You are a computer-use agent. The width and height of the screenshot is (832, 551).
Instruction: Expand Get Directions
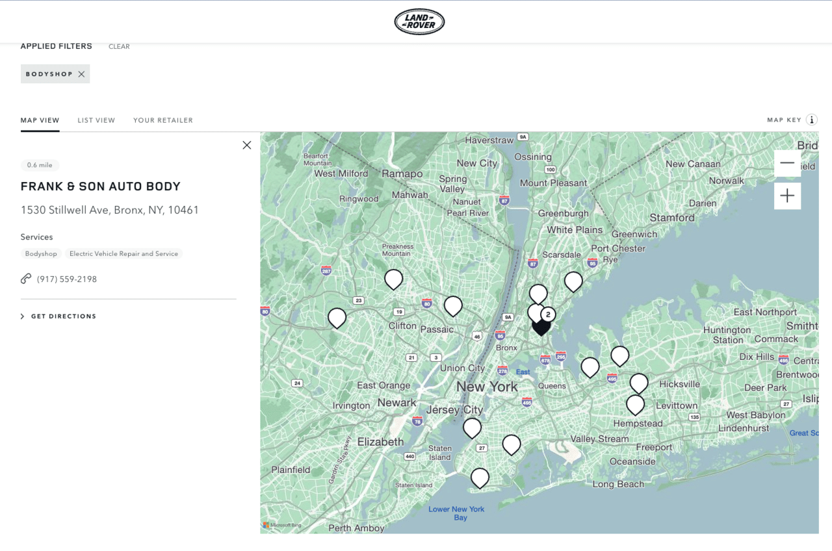[63, 316]
